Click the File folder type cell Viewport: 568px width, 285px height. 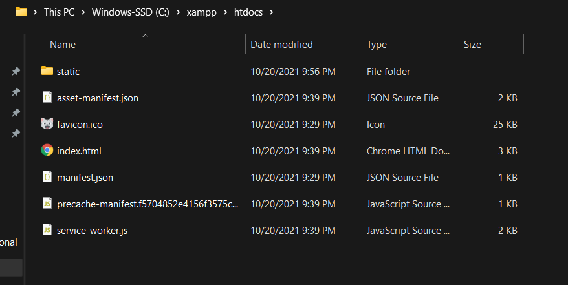click(388, 72)
